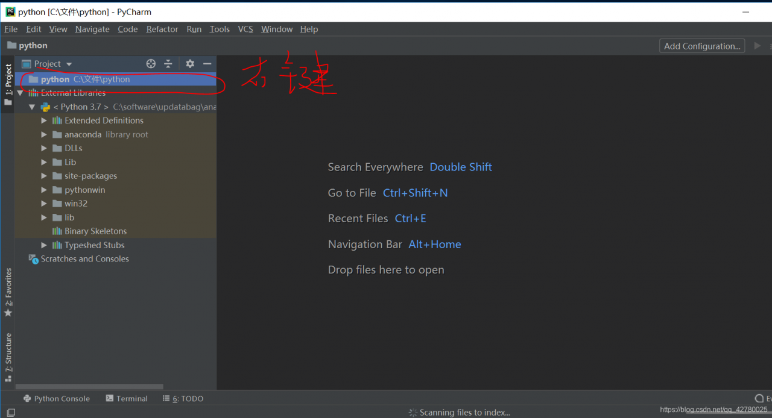Expand the anaconda library root node
Viewport: 772px width, 418px height.
pyautogui.click(x=44, y=134)
